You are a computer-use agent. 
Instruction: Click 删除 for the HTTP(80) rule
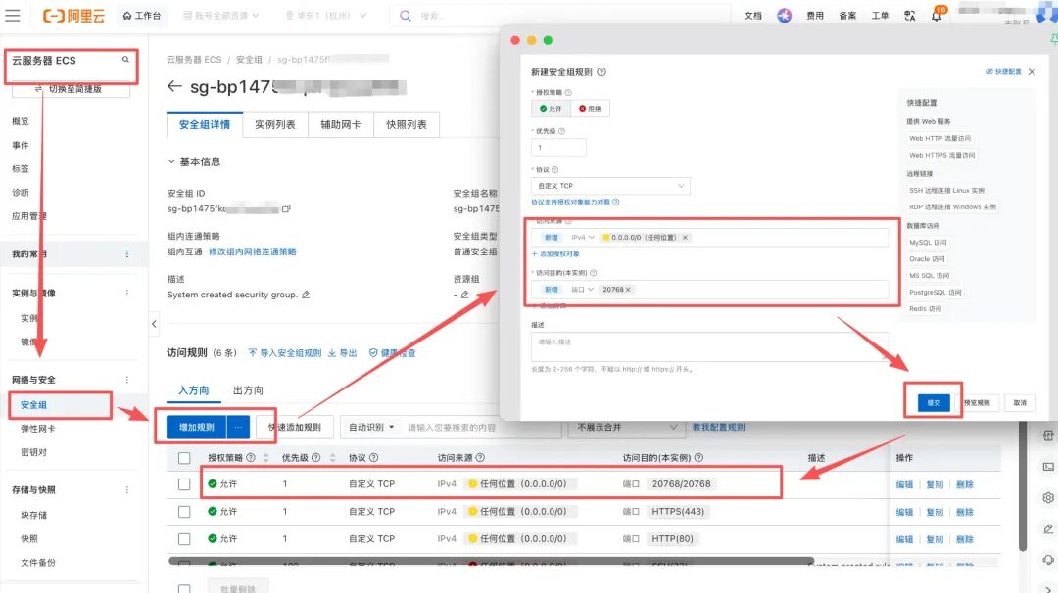(x=965, y=539)
